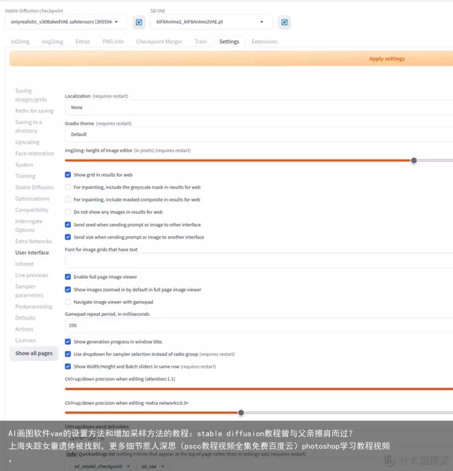Click the Gamepad repeat period field showing 250
This screenshot has width=453, height=471.
pyautogui.click(x=259, y=326)
